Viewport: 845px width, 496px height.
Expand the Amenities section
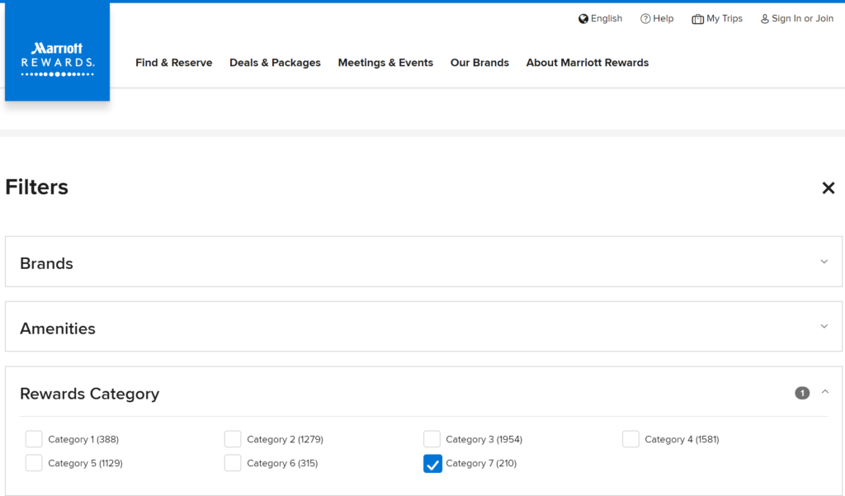(x=824, y=326)
